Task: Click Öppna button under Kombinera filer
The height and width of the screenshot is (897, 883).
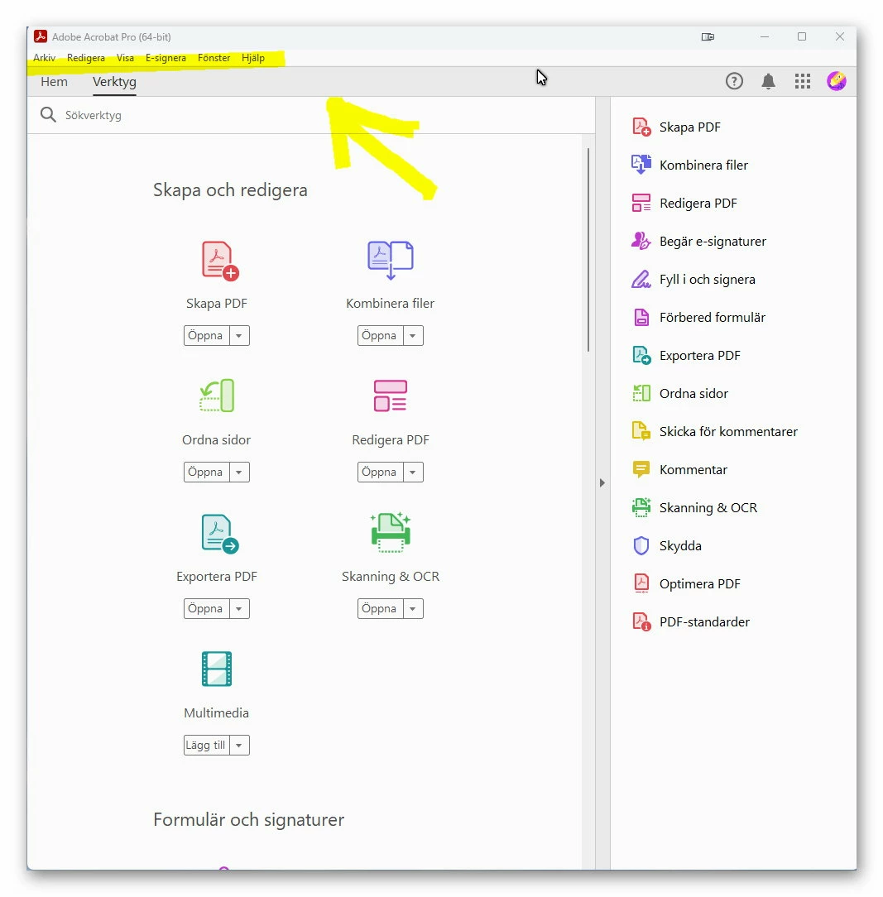Action: point(380,335)
